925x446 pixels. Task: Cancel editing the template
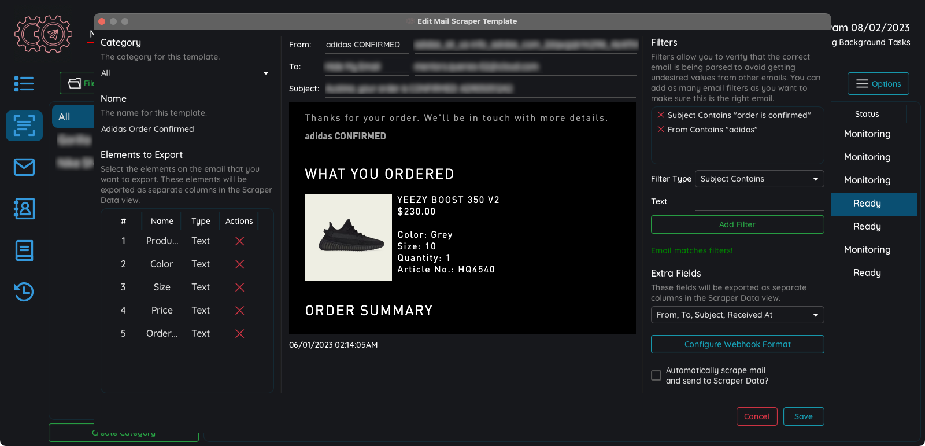click(x=757, y=416)
